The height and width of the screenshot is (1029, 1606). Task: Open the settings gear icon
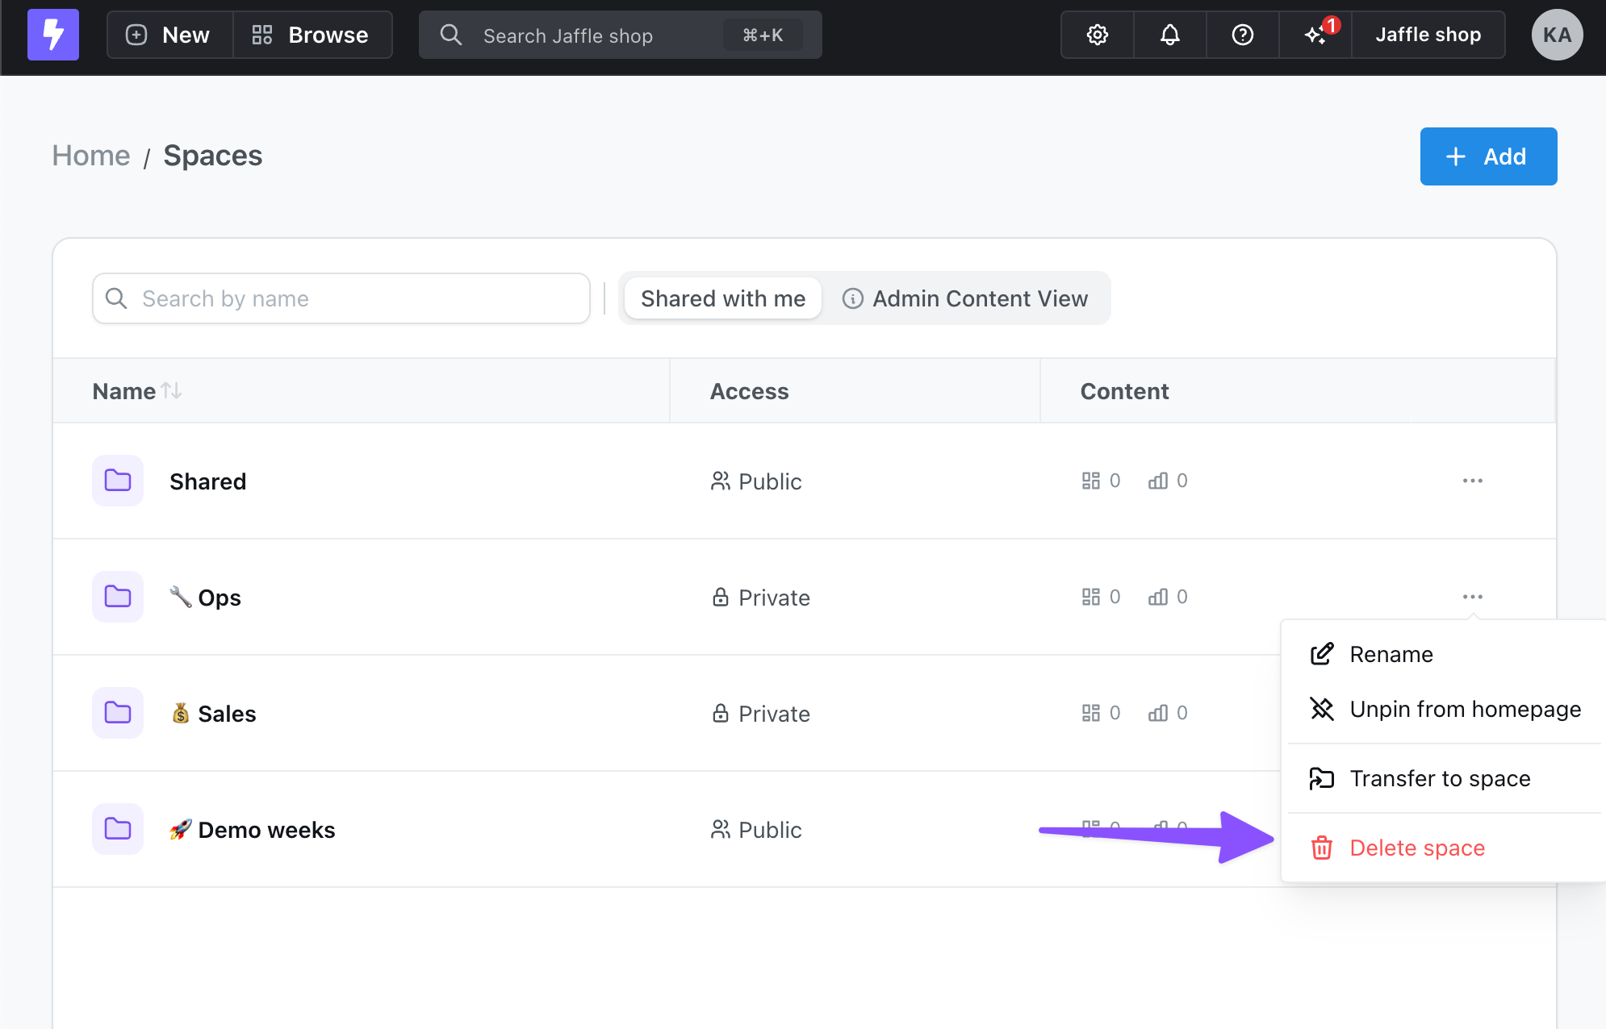pyautogui.click(x=1097, y=35)
